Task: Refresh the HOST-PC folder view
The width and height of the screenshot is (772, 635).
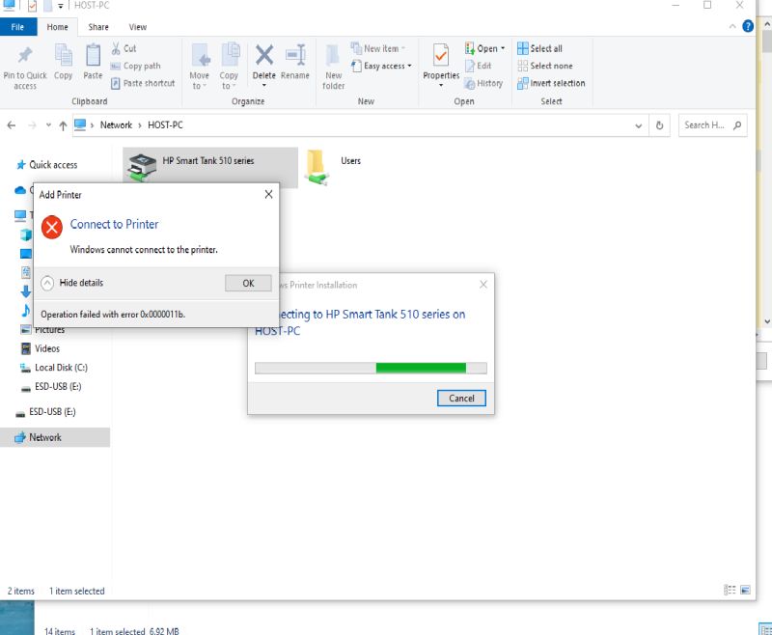Action: [659, 125]
